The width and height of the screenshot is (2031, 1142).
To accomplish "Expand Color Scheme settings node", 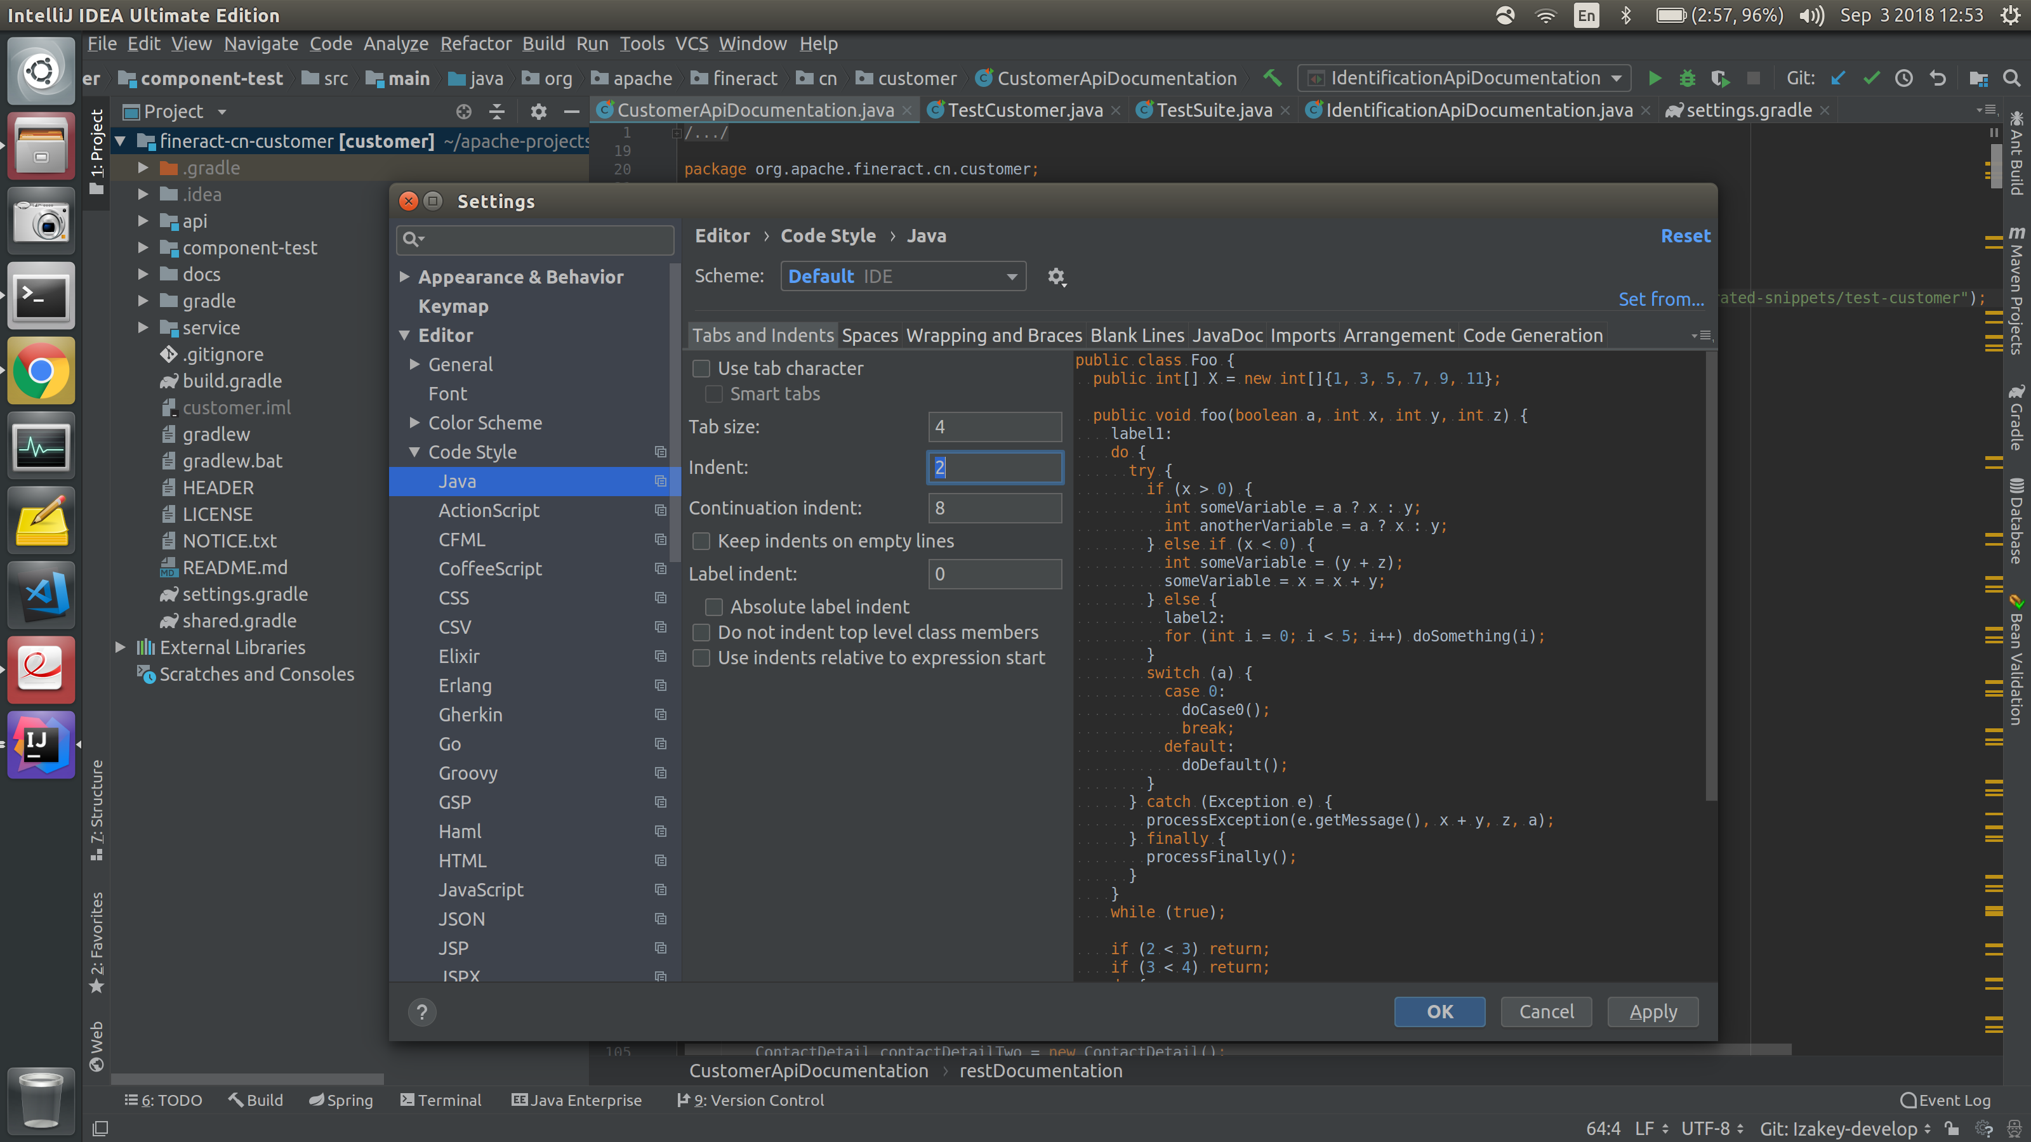I will (414, 423).
